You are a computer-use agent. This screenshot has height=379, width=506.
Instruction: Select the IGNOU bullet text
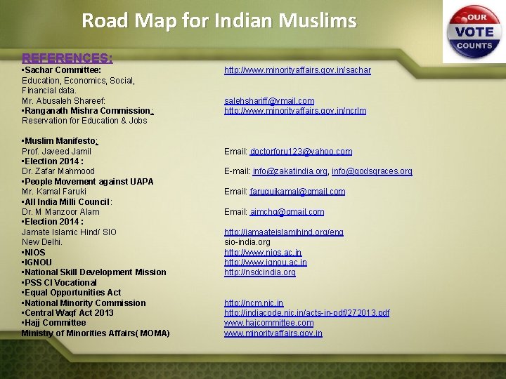37,262
